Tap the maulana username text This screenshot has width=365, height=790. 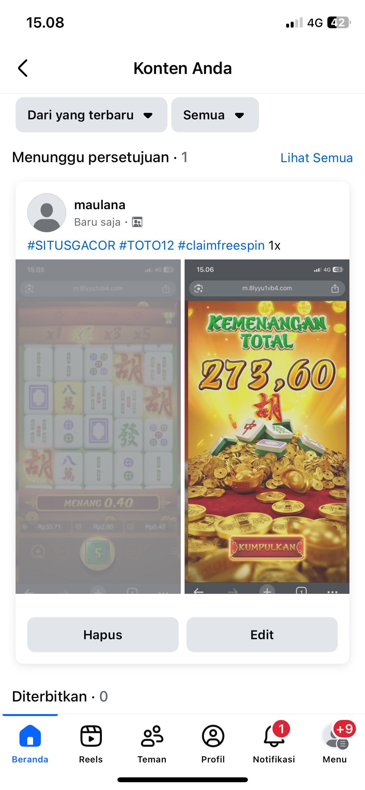click(x=100, y=205)
